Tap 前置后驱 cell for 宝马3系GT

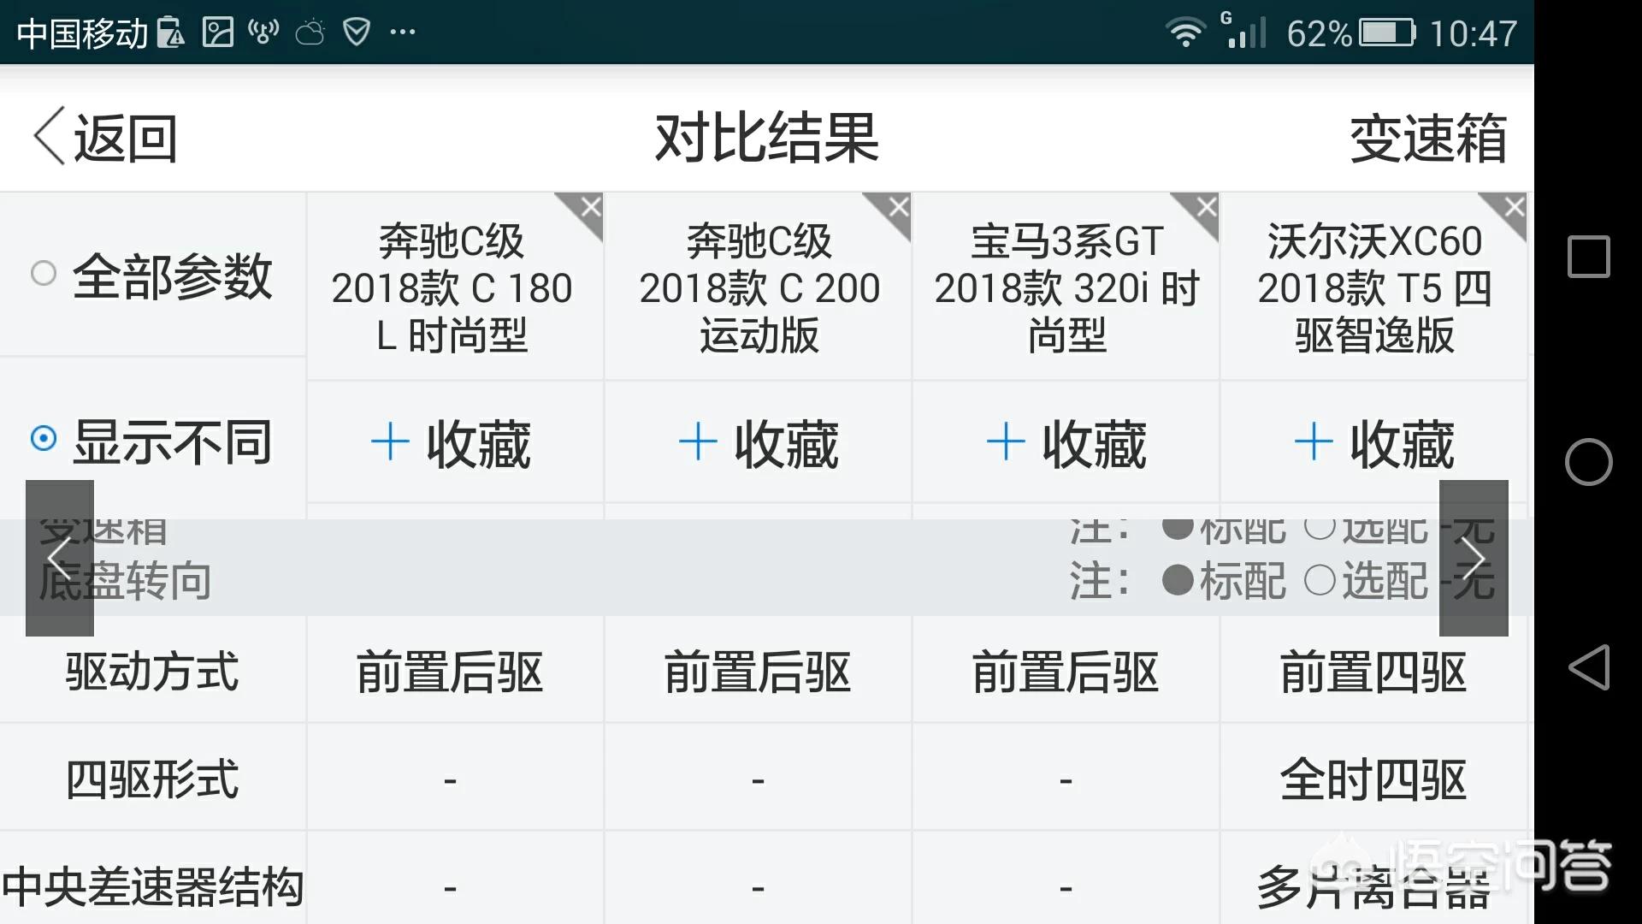coord(1066,672)
